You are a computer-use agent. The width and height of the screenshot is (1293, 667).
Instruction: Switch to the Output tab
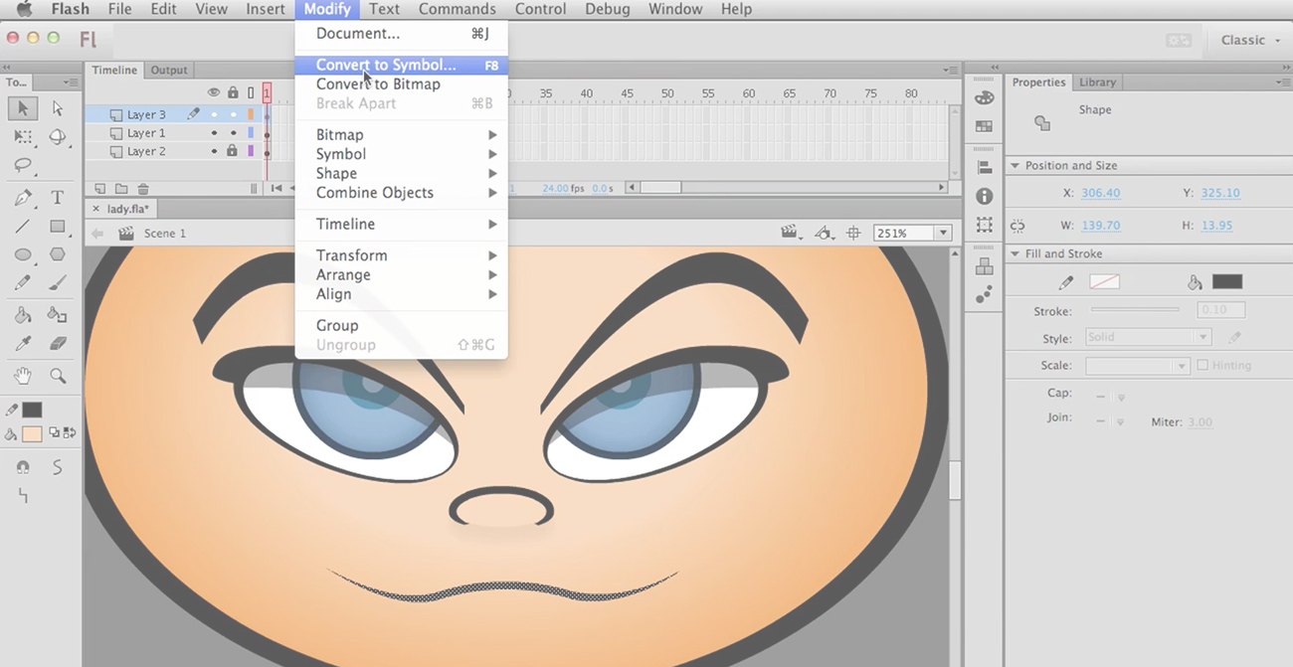tap(169, 71)
